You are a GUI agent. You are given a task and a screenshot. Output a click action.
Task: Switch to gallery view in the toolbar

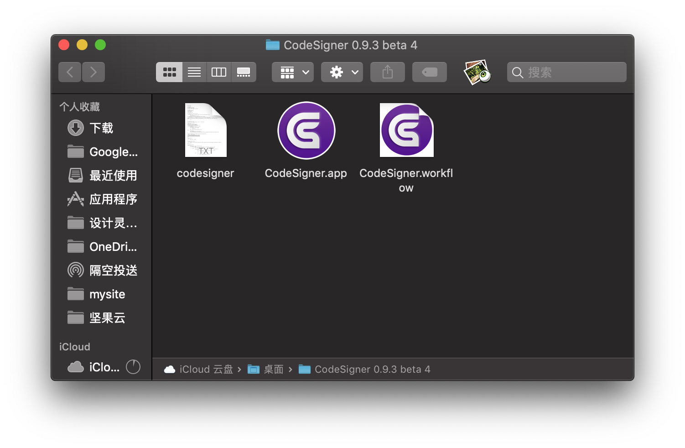click(x=244, y=72)
